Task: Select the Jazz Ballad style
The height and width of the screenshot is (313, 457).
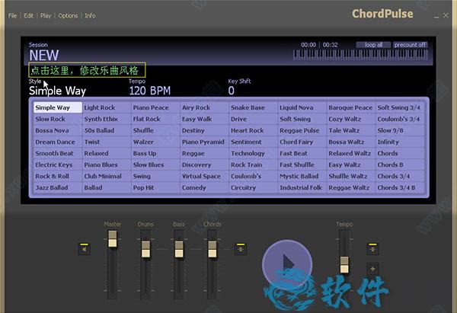Action: tap(51, 187)
